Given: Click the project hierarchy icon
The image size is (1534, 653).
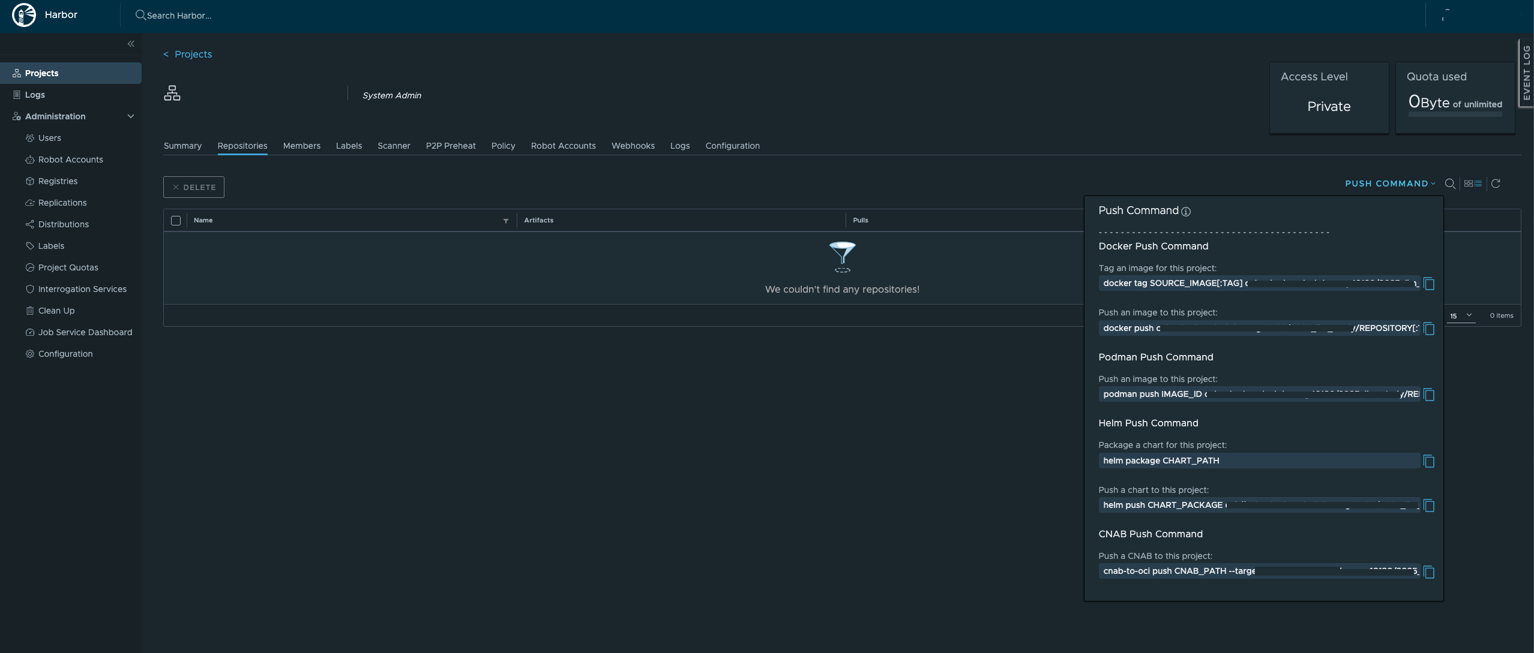Looking at the screenshot, I should click(x=172, y=93).
